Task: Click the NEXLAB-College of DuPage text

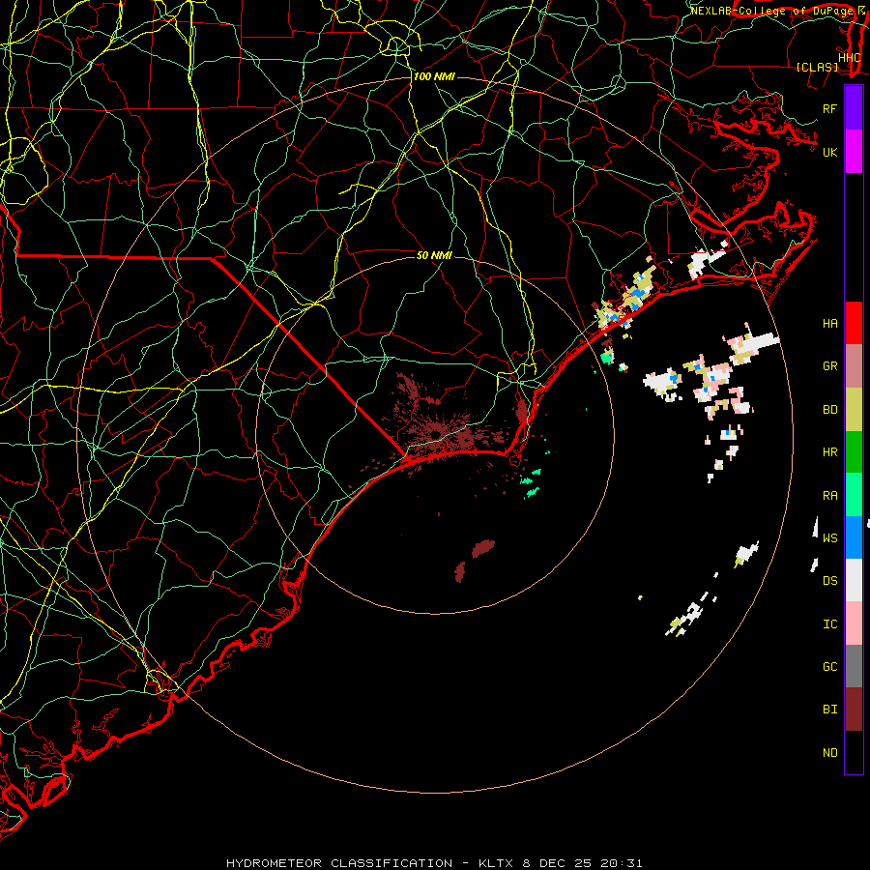Action: tap(773, 11)
